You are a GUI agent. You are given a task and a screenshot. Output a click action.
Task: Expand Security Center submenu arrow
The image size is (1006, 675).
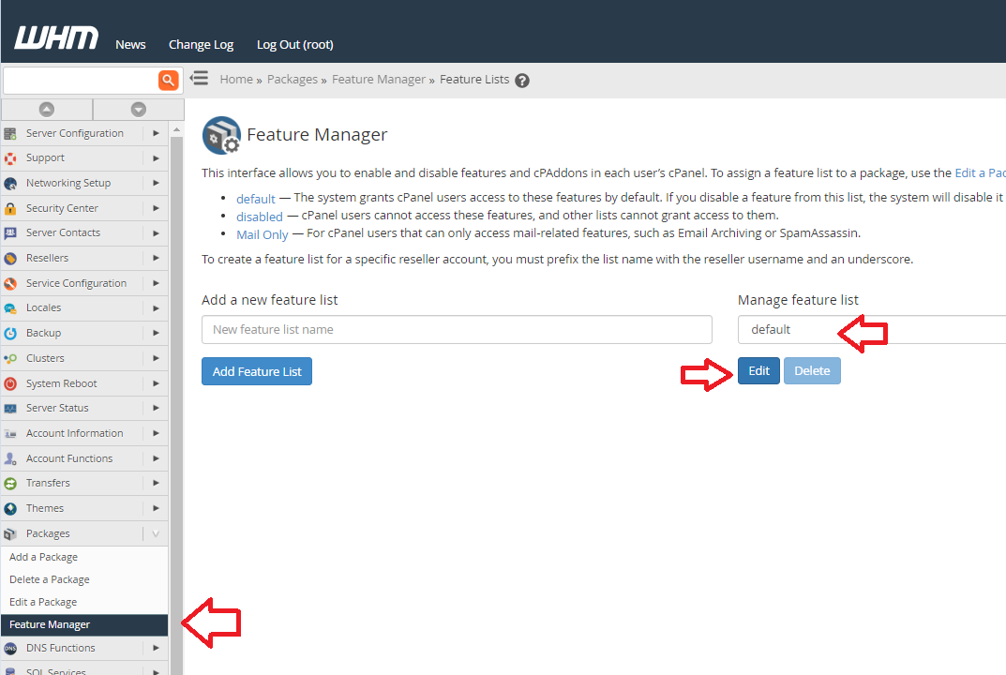tap(156, 208)
